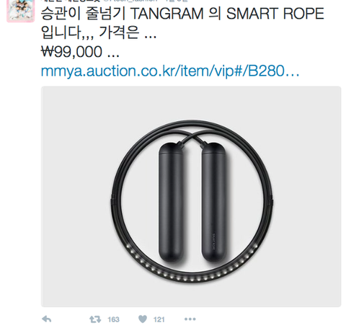The width and height of the screenshot is (346, 328).
Task: Open the mmya.auction.co.kr item link
Action: 170,71
